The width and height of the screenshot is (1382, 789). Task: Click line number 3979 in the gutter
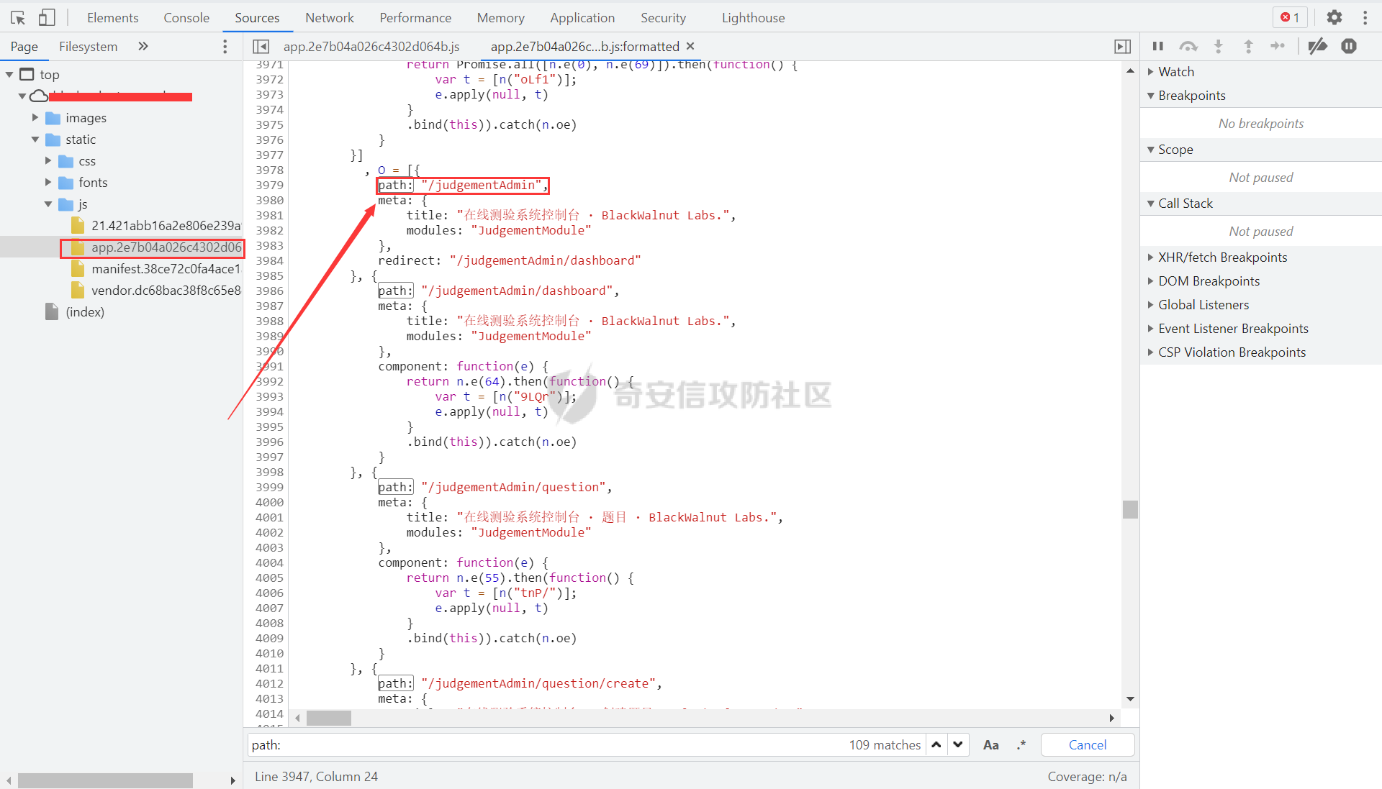269,185
